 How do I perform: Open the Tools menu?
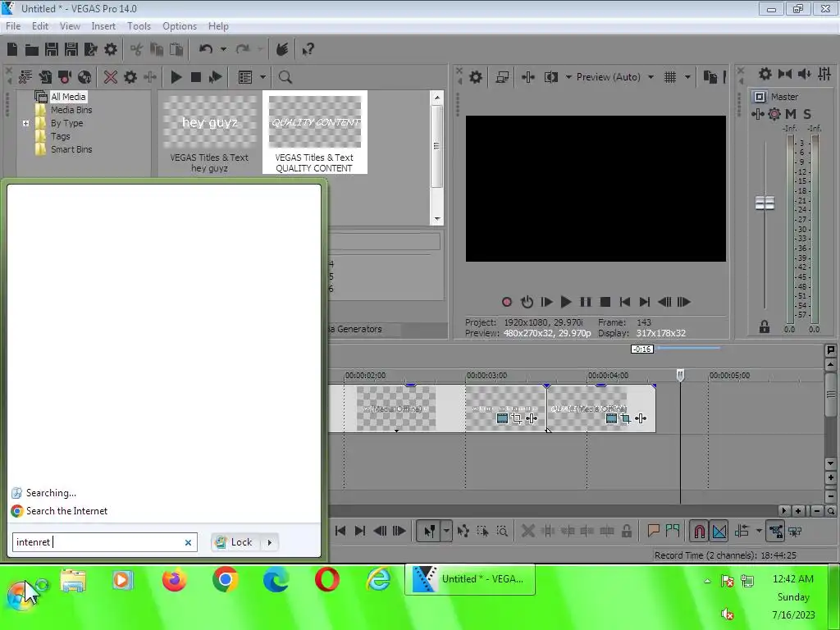[x=139, y=25]
